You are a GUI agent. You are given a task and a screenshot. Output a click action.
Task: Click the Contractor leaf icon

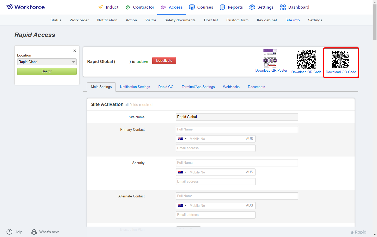(128, 7)
